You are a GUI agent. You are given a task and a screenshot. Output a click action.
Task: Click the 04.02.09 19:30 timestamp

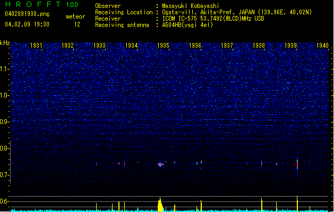click(27, 24)
